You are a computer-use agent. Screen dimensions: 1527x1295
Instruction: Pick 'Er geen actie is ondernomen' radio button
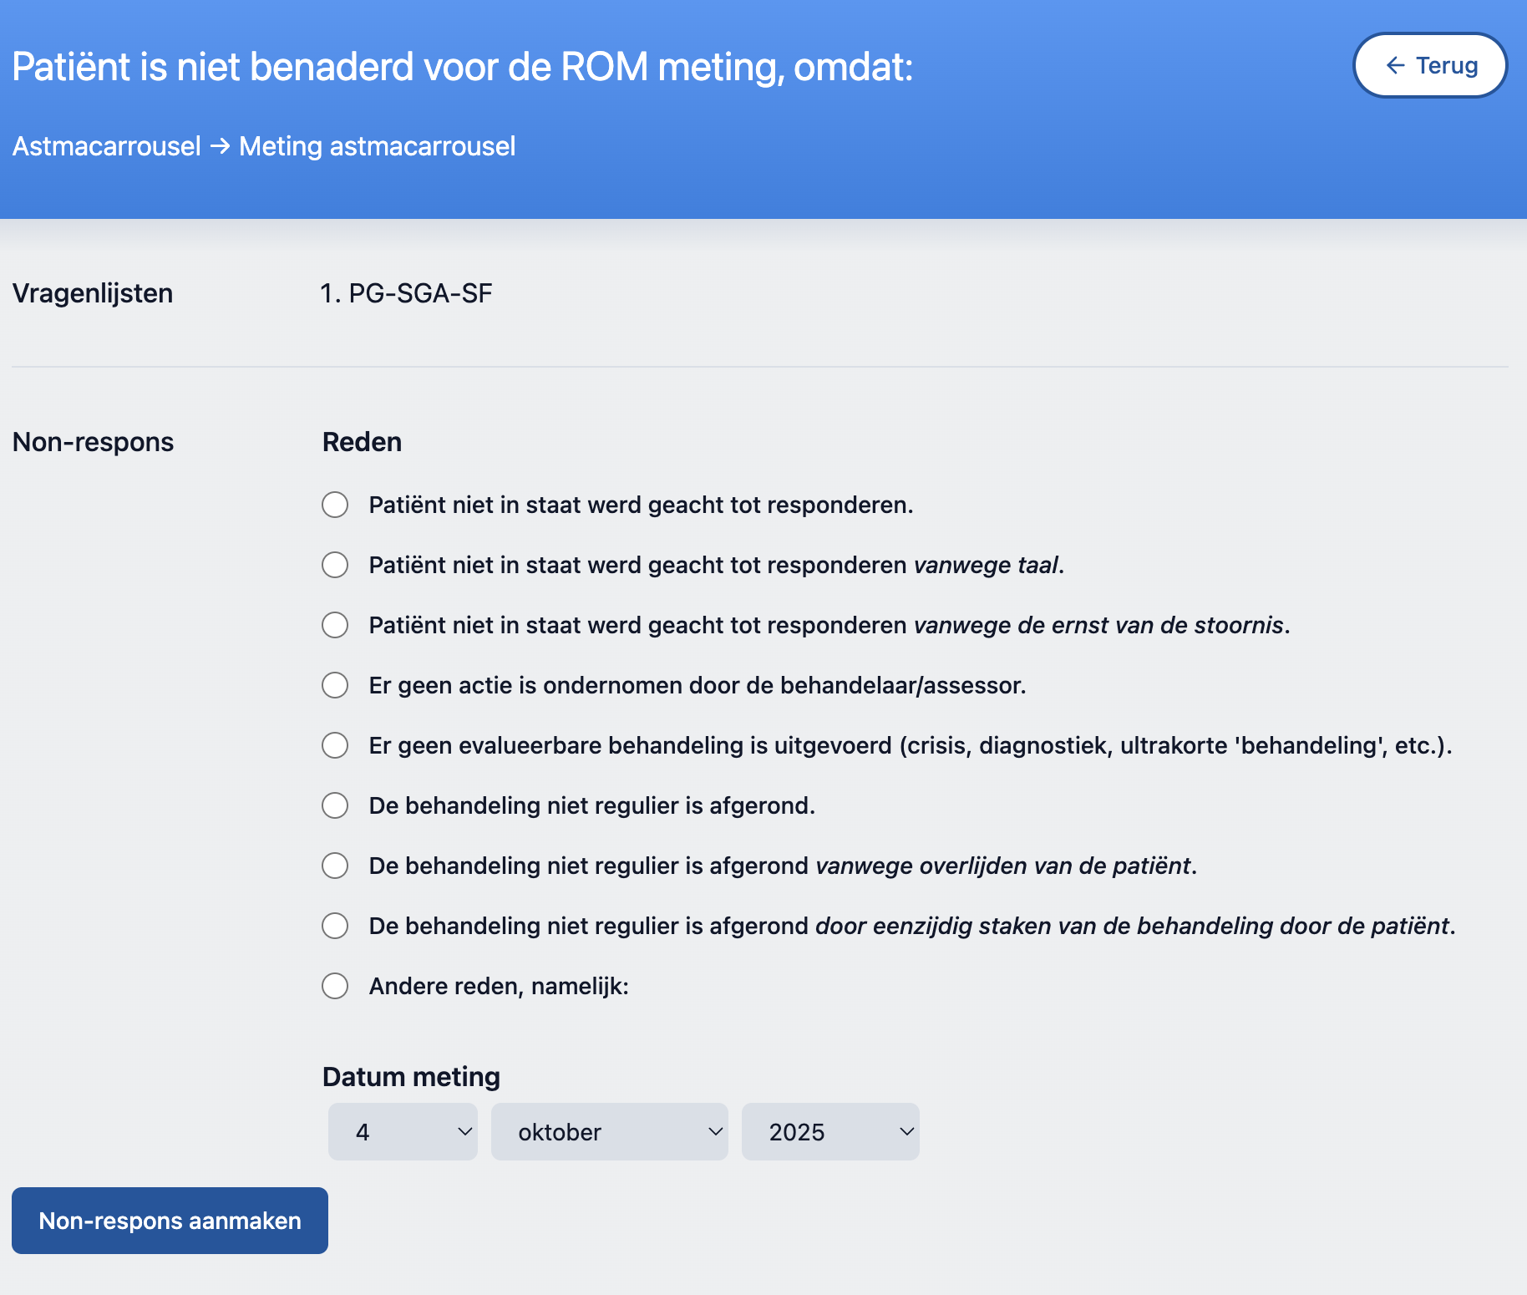click(x=335, y=685)
